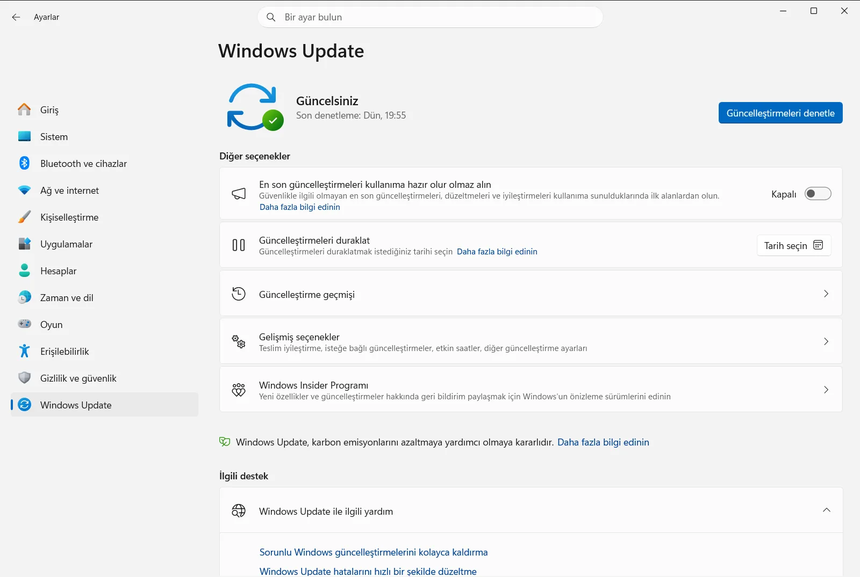This screenshot has height=577, width=860.
Task: Open the Sistem settings page
Action: tap(105, 136)
